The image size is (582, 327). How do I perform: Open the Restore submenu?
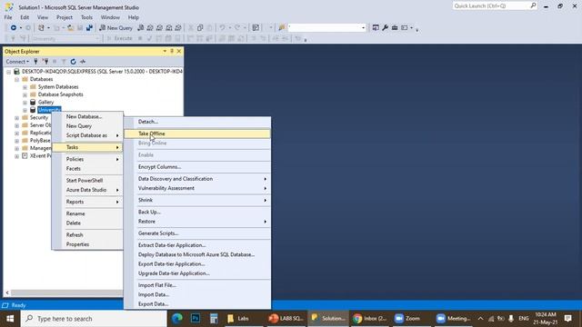coord(197,222)
